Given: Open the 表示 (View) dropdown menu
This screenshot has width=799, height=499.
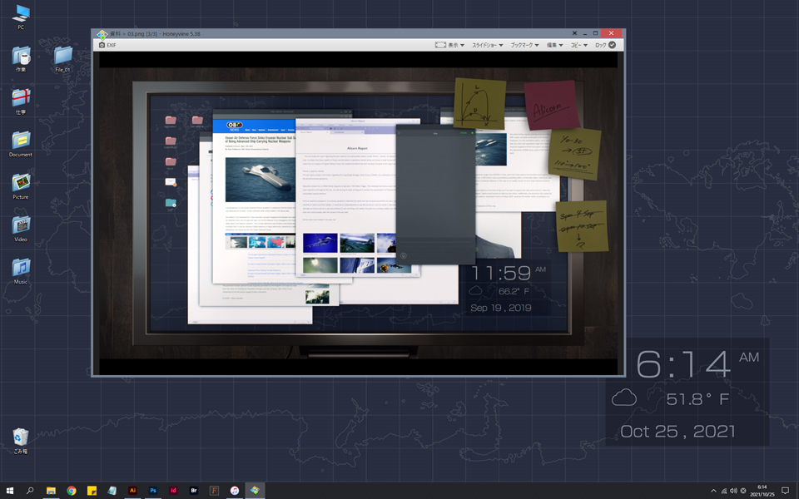Looking at the screenshot, I should [457, 45].
